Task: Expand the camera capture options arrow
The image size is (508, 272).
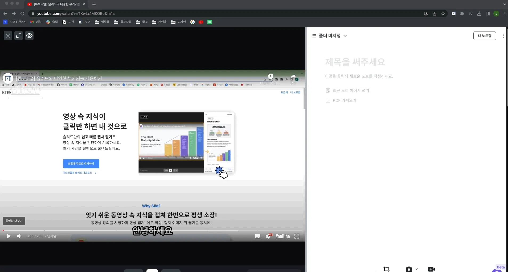Action: click(417, 269)
